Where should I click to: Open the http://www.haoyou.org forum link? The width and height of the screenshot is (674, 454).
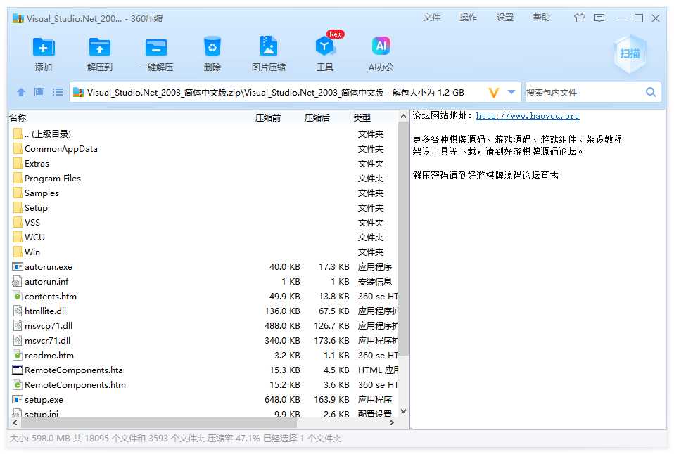(528, 116)
